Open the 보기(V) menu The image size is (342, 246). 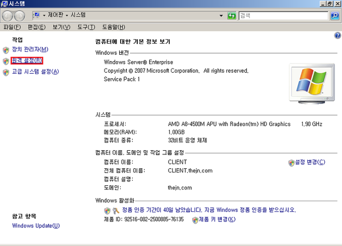[61, 27]
